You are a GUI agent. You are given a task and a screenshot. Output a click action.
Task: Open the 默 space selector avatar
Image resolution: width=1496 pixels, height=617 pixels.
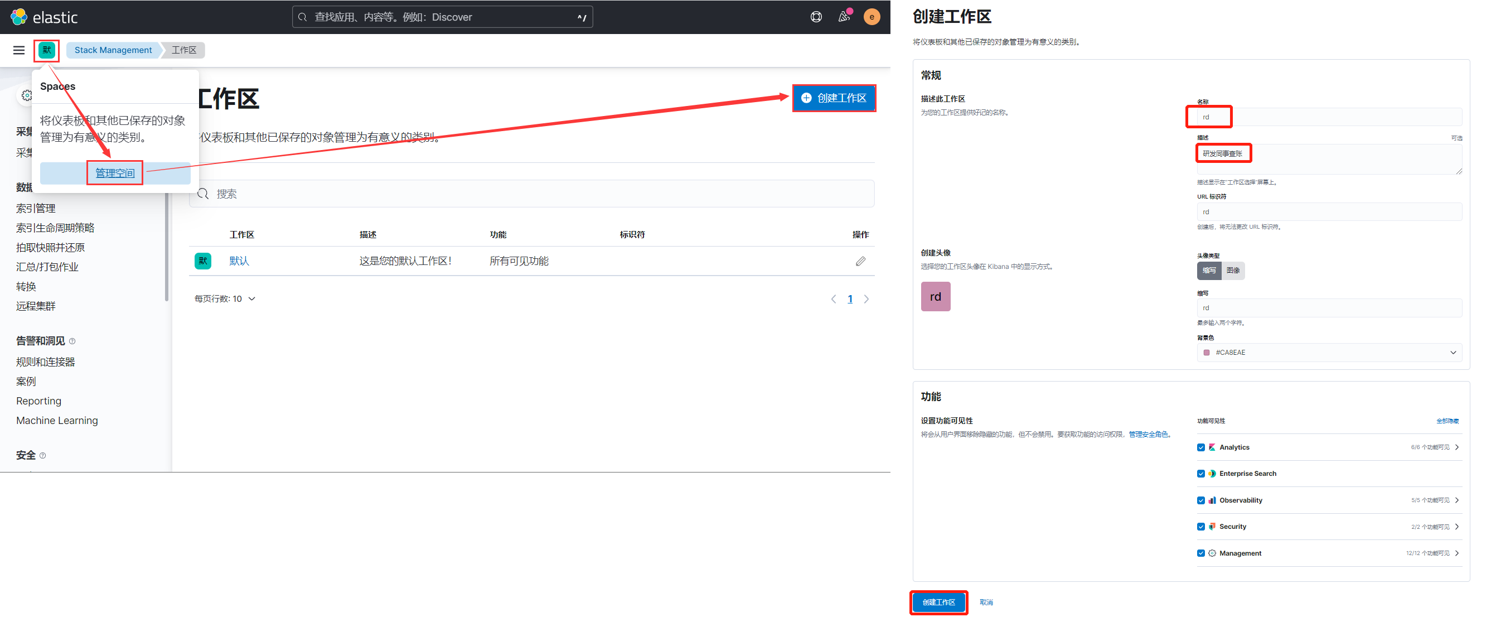46,50
